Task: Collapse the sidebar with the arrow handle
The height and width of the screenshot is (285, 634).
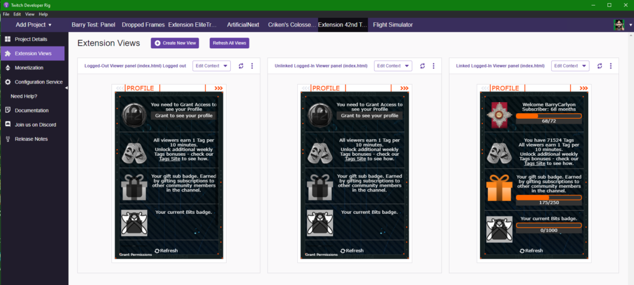Action: [x=66, y=88]
